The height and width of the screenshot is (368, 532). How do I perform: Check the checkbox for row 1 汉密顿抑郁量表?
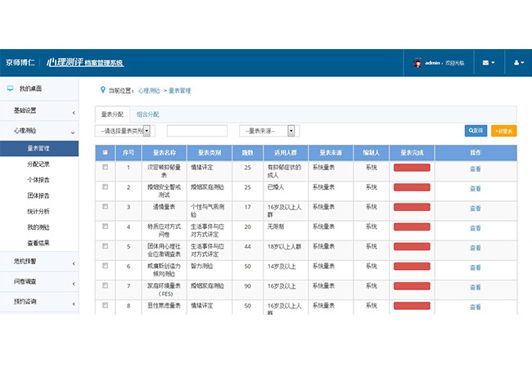106,167
